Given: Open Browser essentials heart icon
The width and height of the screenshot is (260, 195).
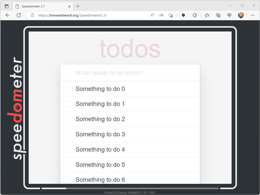Looking at the screenshot, I should (x=229, y=15).
